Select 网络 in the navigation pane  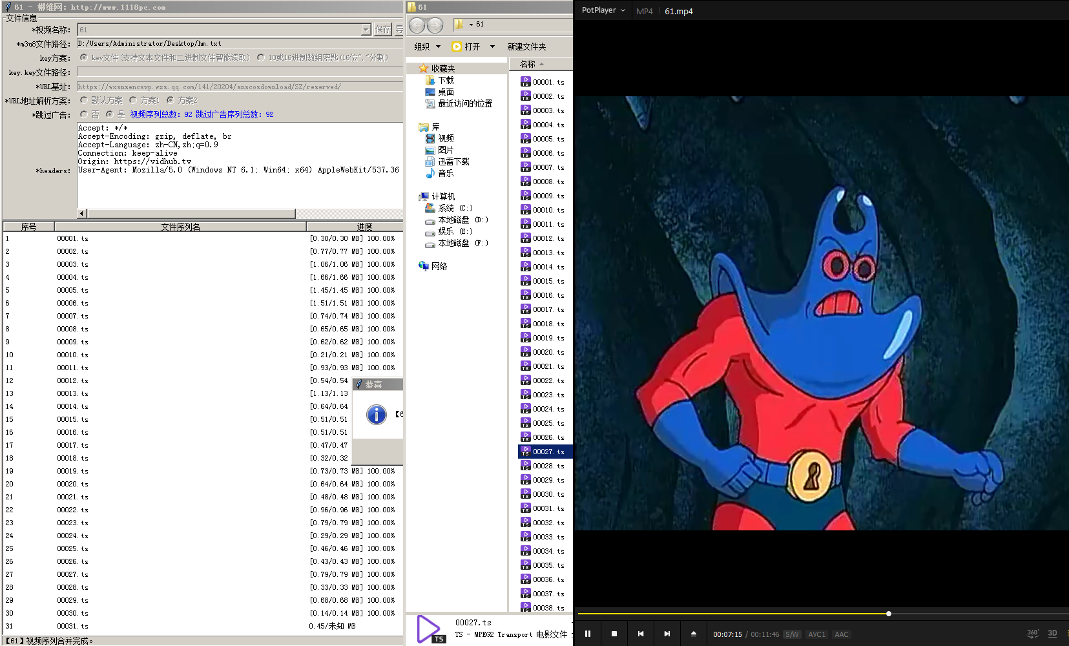(x=433, y=266)
